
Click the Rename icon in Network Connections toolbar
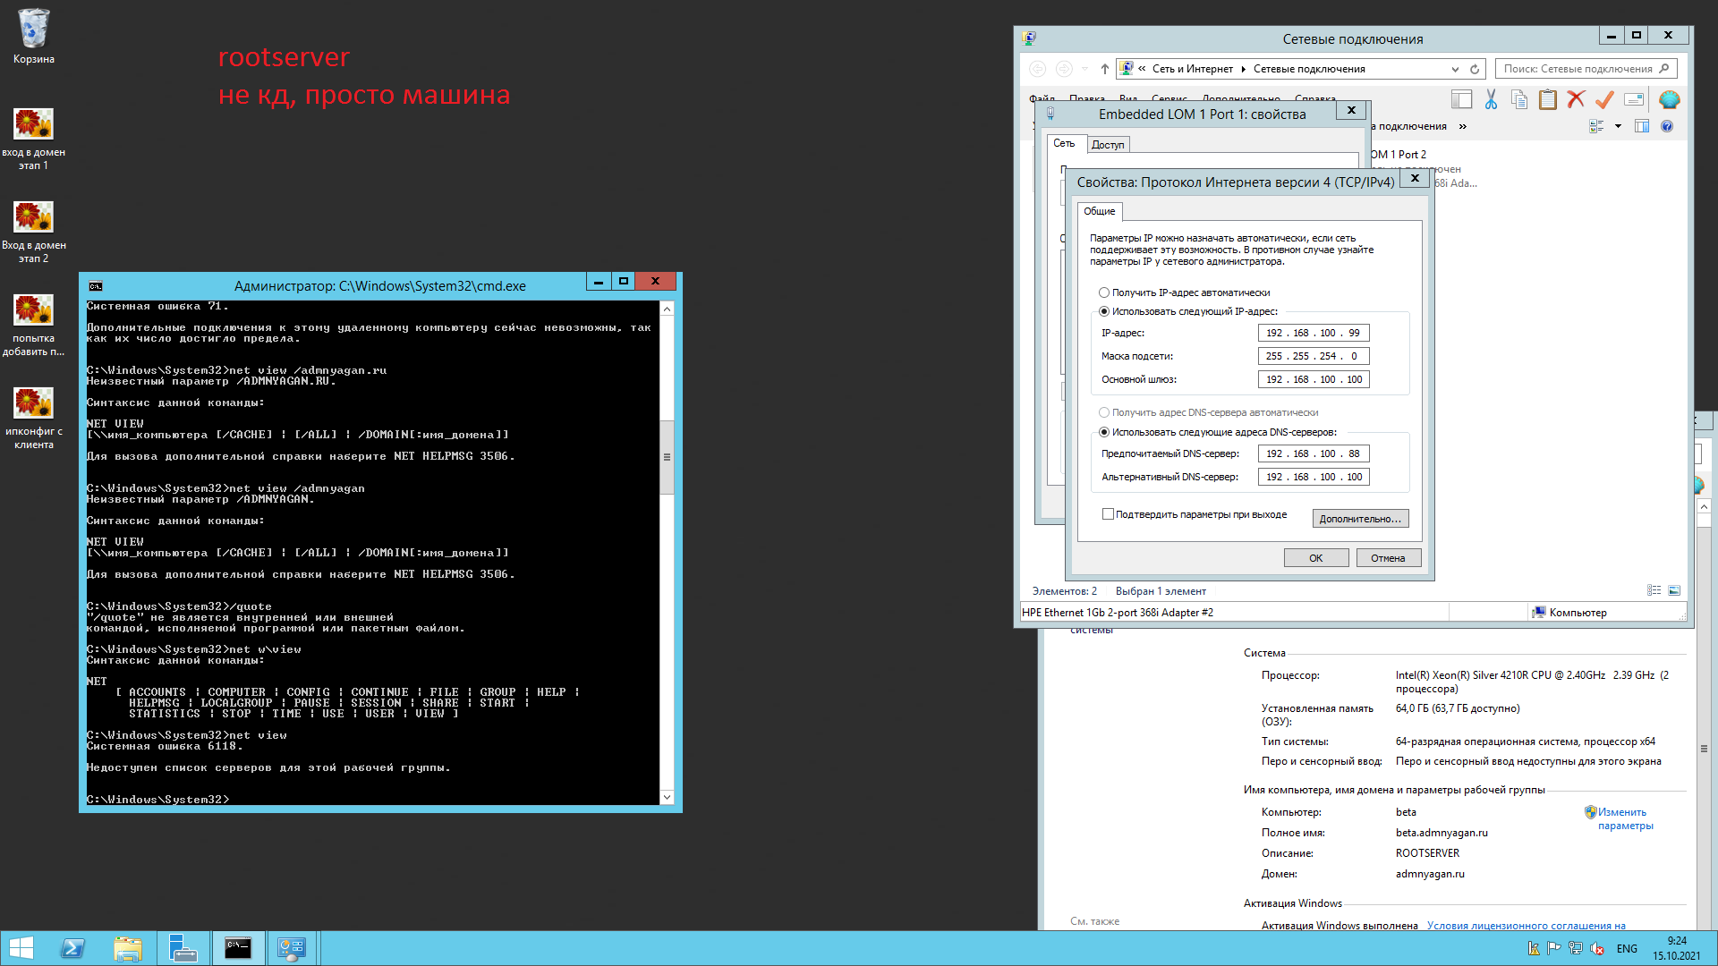pyautogui.click(x=1634, y=99)
